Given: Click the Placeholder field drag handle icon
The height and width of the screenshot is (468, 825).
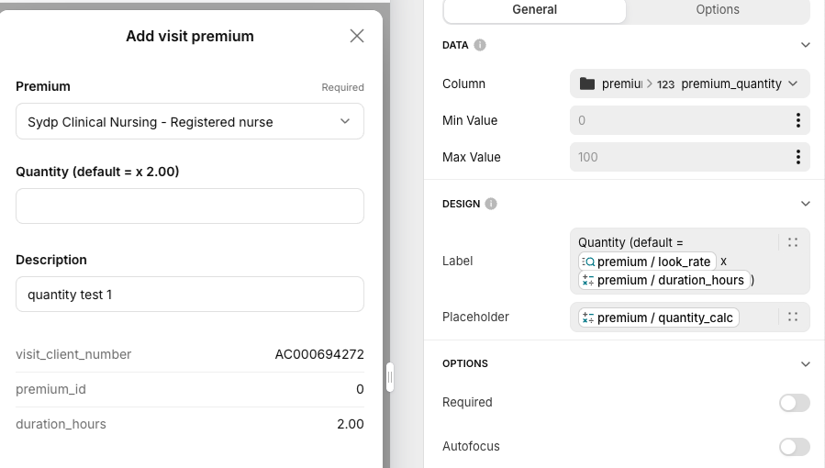Looking at the screenshot, I should click(793, 317).
